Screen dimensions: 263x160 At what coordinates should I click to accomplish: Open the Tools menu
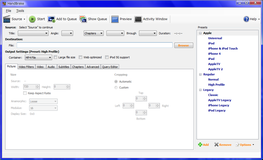[x=20, y=11]
